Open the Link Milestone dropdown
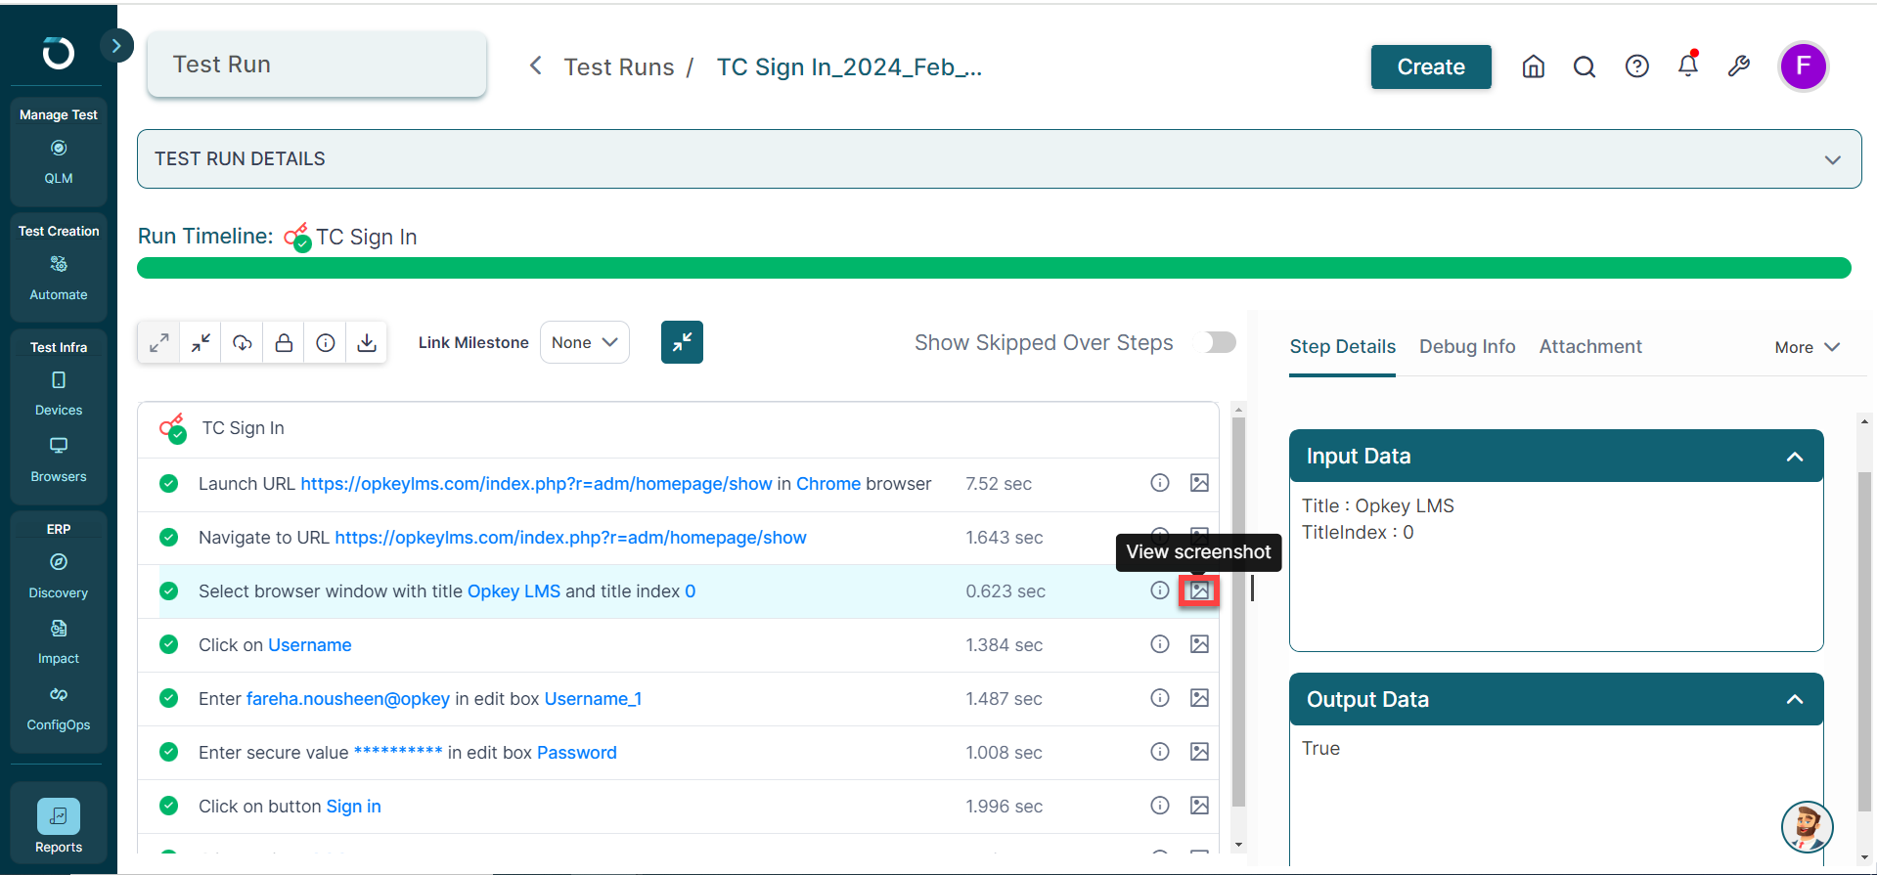 [x=584, y=342]
